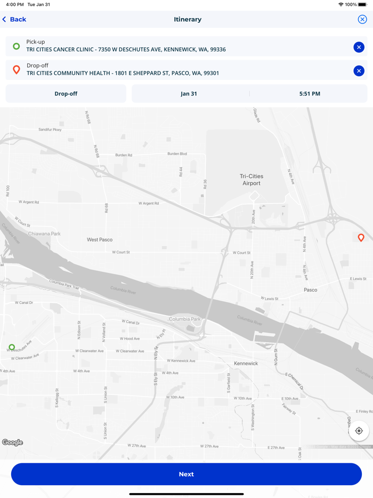
Task: Go back using the Back button
Action: pyautogui.click(x=14, y=19)
